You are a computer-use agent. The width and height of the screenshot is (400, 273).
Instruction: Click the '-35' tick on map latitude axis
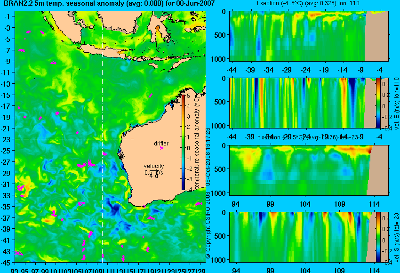pyautogui.click(x=7, y=207)
